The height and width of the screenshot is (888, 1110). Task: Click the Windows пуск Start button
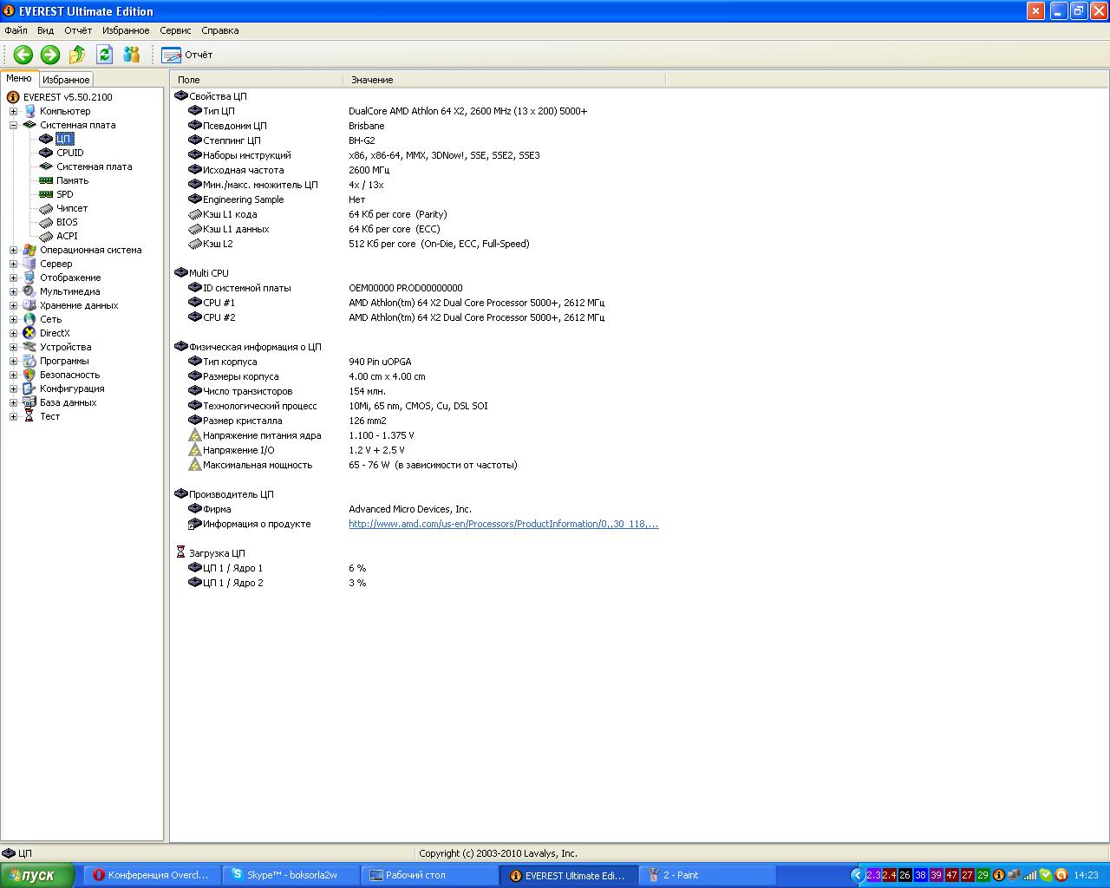[x=36, y=875]
